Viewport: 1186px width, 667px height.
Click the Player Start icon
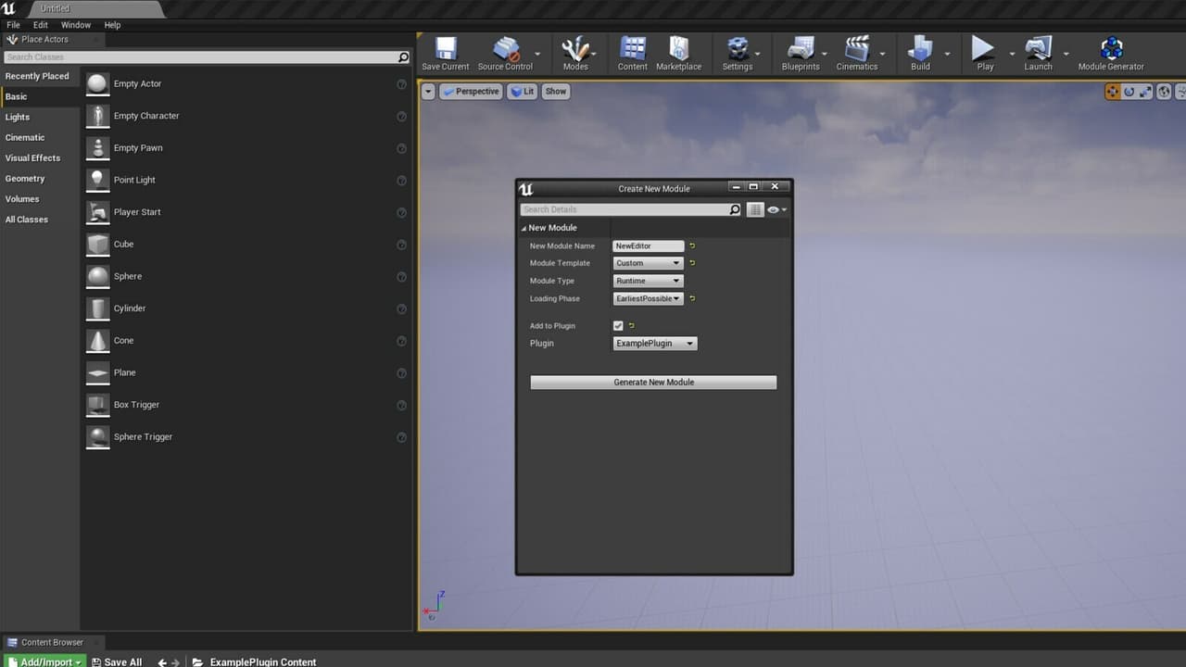(x=97, y=212)
